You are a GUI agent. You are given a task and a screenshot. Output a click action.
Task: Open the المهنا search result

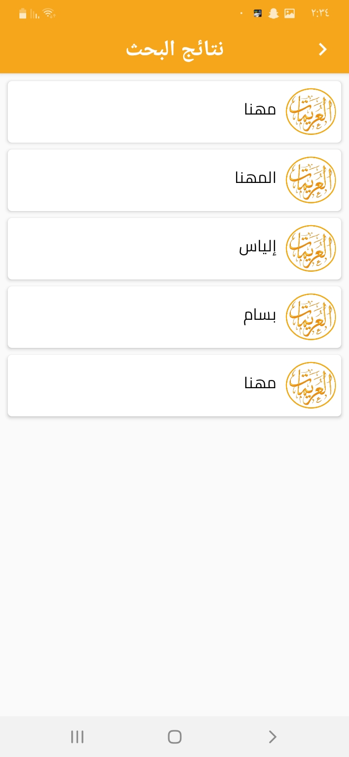coord(174,180)
